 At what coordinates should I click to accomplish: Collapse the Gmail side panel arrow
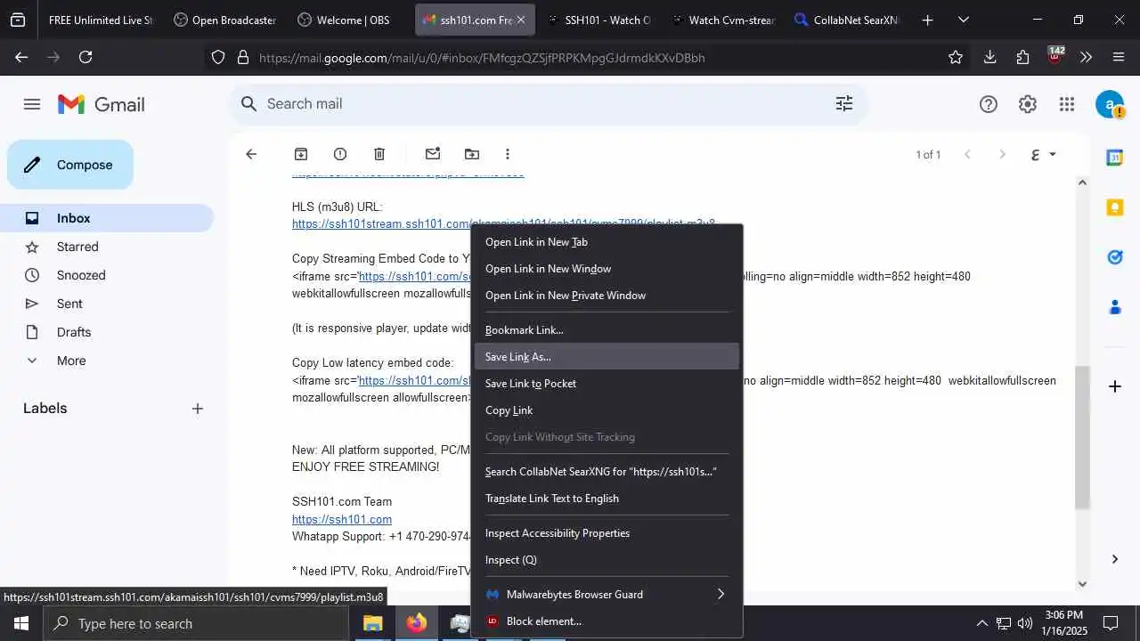[1114, 559]
